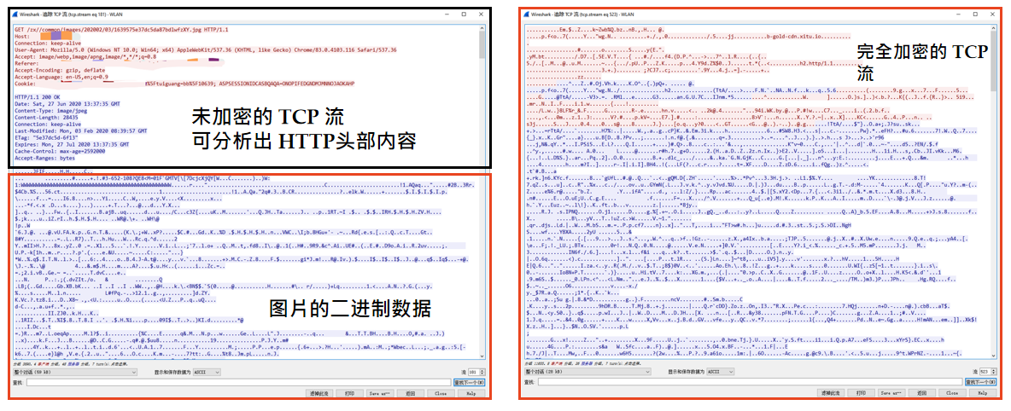Click Save as button in stream 523 window
Screen dimensions: 1011x411
pos(891,392)
